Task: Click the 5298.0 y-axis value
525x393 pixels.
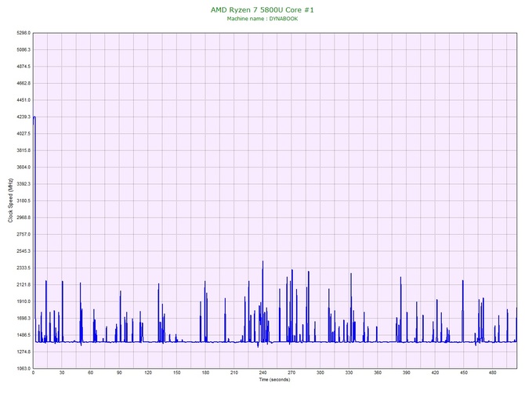Action: pyautogui.click(x=24, y=33)
